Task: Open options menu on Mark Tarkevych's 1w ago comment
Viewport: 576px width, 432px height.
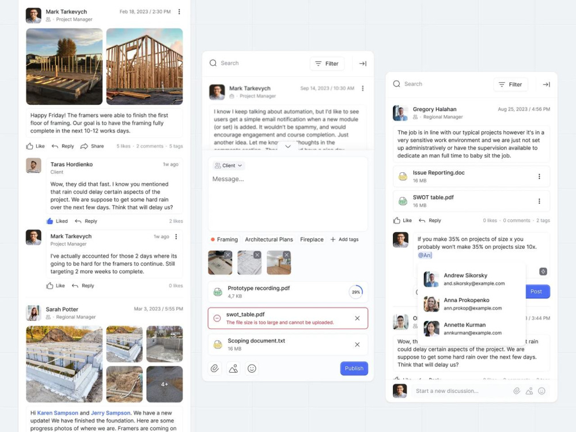Action: [176, 237]
